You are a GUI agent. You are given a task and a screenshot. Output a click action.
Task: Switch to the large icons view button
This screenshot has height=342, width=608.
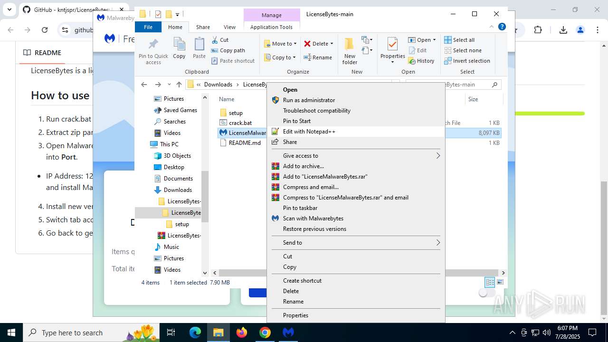tap(500, 282)
